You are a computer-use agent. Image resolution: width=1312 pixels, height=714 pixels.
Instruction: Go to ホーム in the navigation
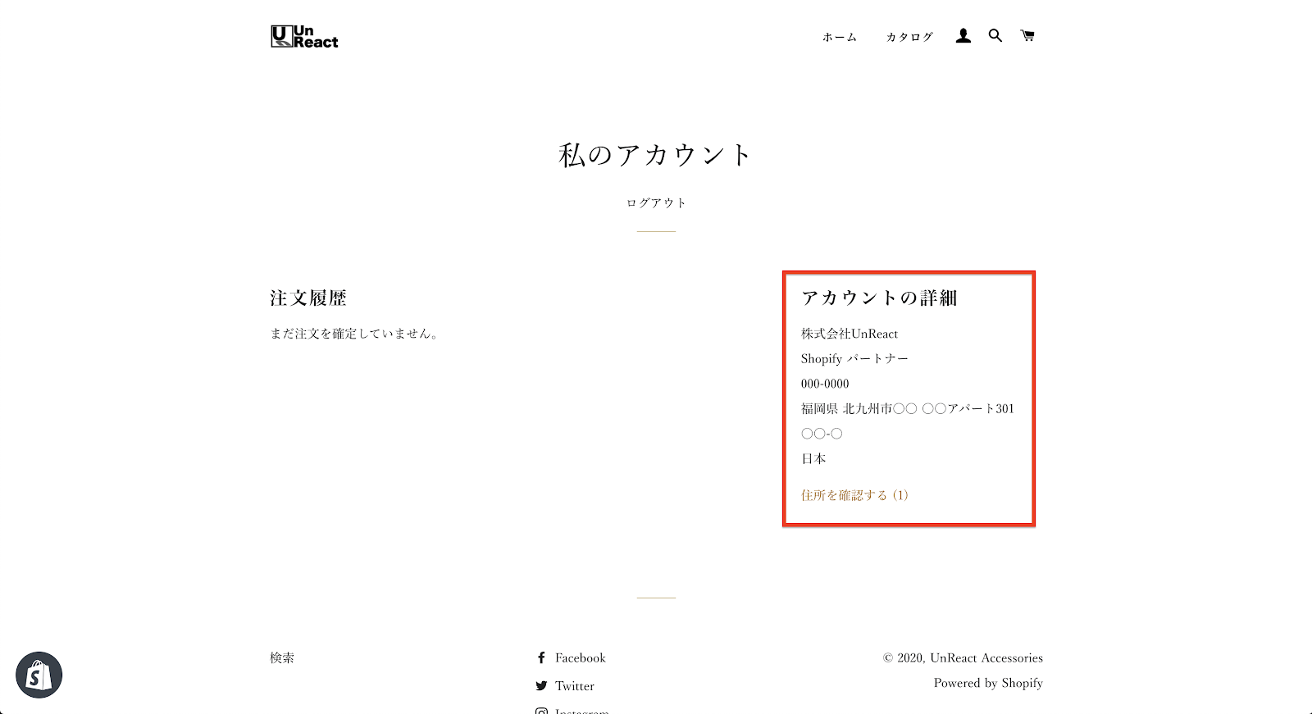pos(840,37)
